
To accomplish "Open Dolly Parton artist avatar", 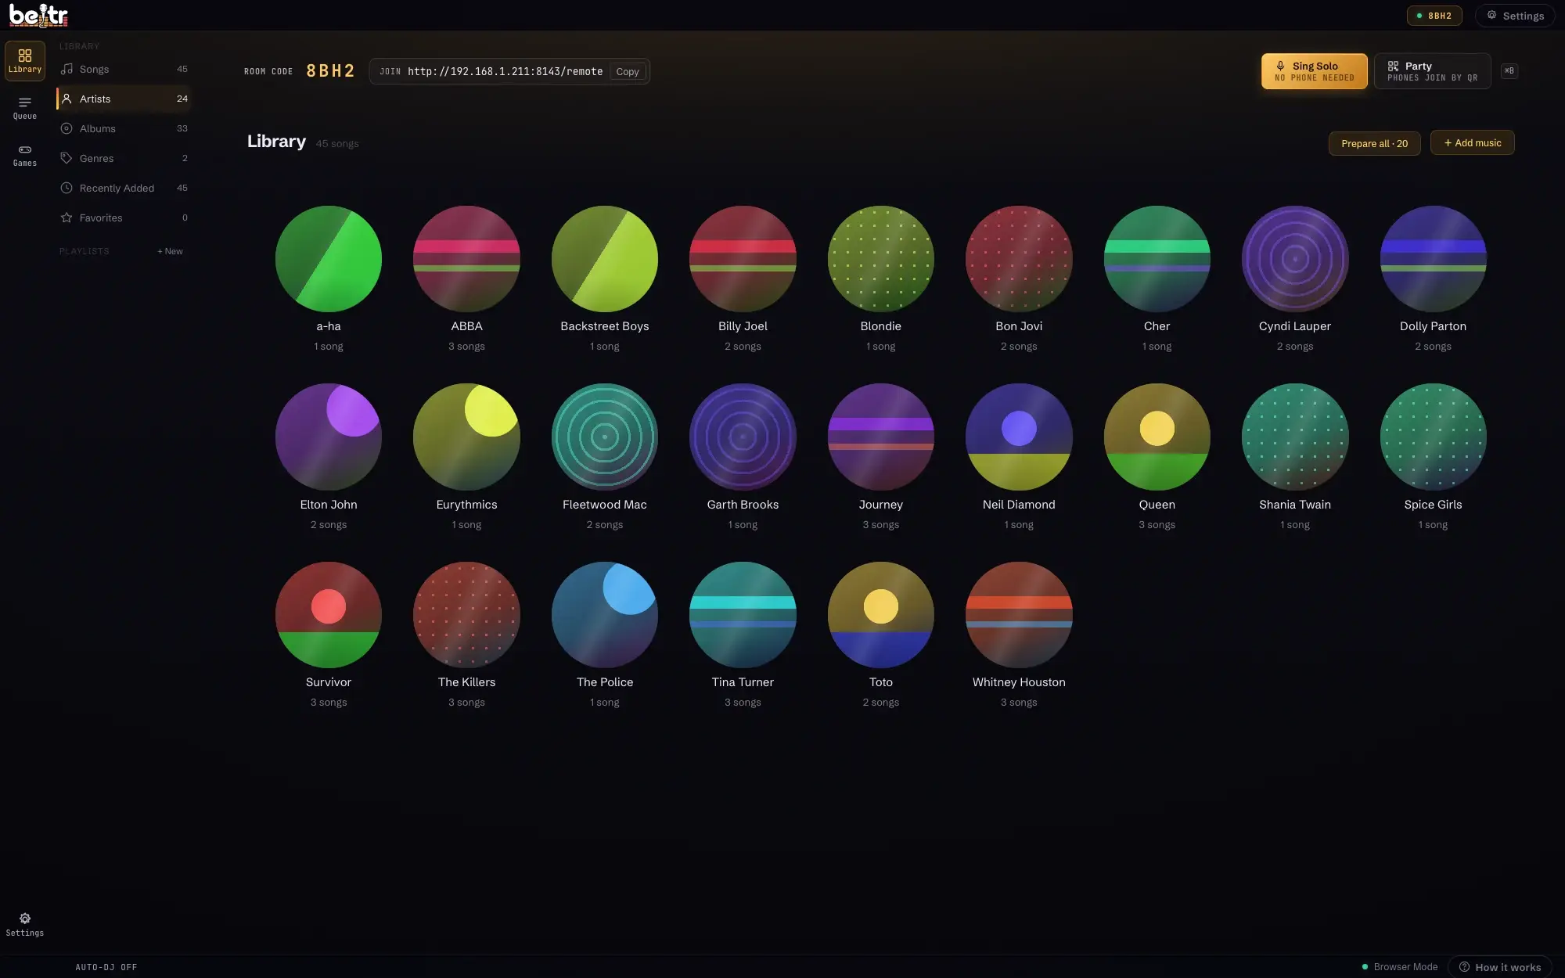I will pyautogui.click(x=1434, y=259).
